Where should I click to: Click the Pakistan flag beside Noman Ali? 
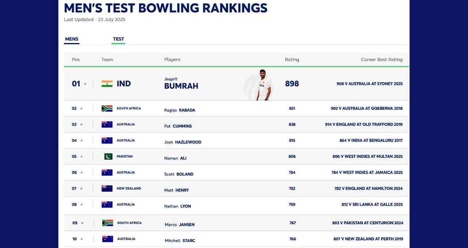coord(108,156)
